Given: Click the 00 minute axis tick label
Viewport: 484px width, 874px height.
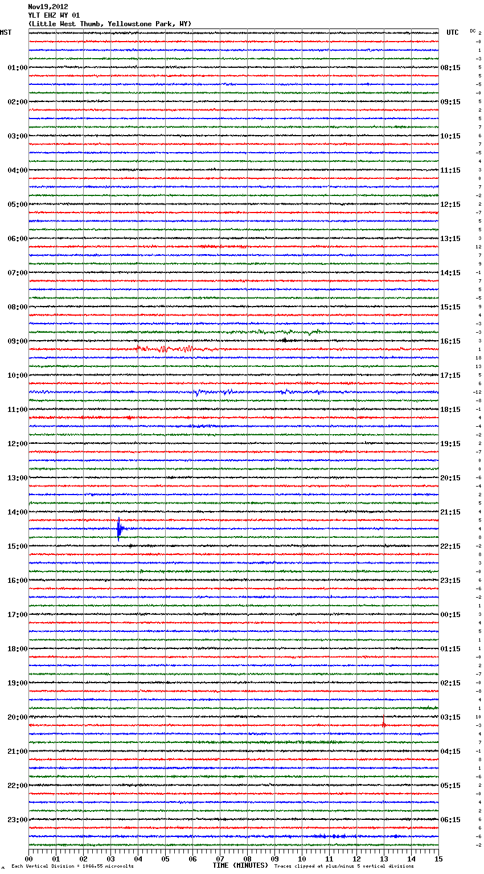Looking at the screenshot, I should point(28,859).
